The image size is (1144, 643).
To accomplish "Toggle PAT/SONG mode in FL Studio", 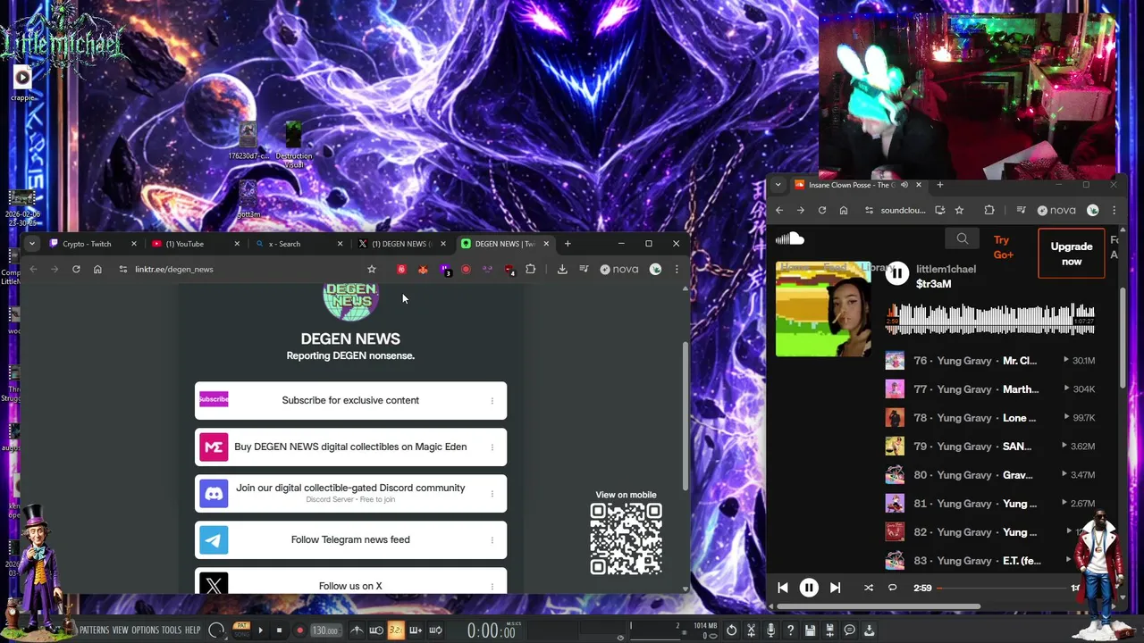I will pyautogui.click(x=241, y=630).
